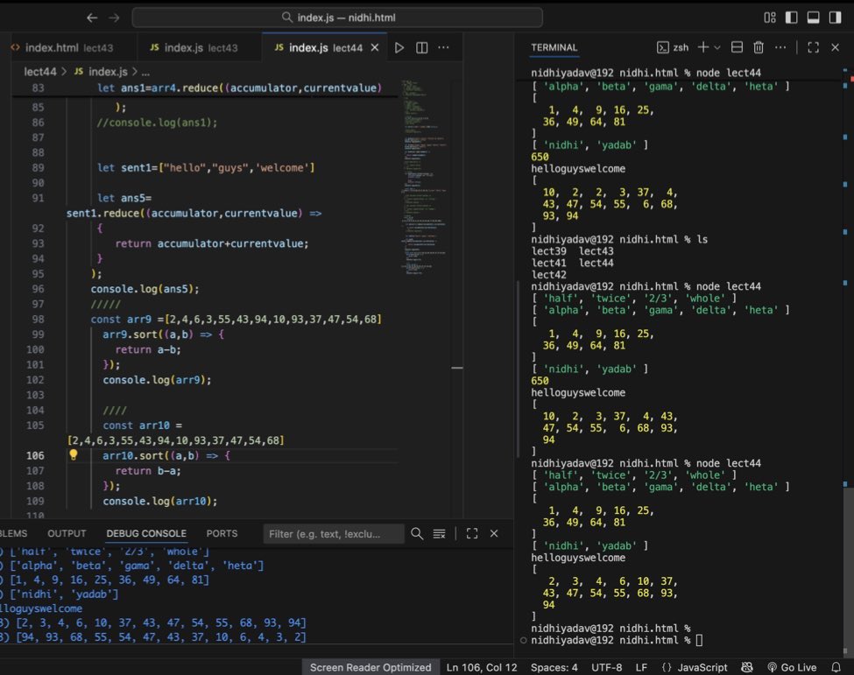
Task: Click console.log(arr10) code line
Action: pyautogui.click(x=160, y=501)
